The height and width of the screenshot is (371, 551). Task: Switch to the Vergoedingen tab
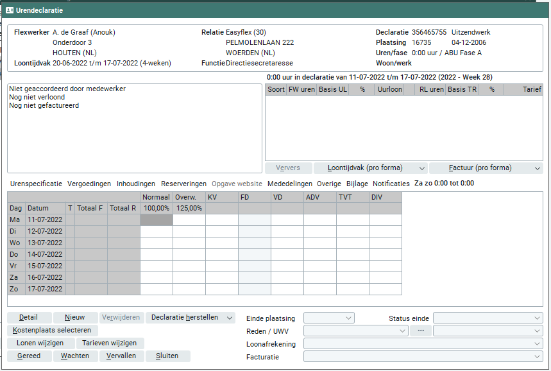(89, 184)
